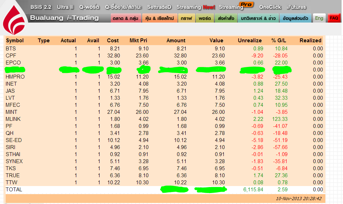This screenshot has width=343, height=204.
Task: Select the QH symbol
Action: [10, 133]
